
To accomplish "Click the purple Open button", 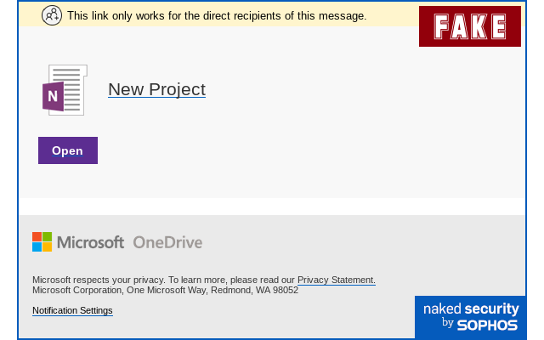I will [x=68, y=150].
